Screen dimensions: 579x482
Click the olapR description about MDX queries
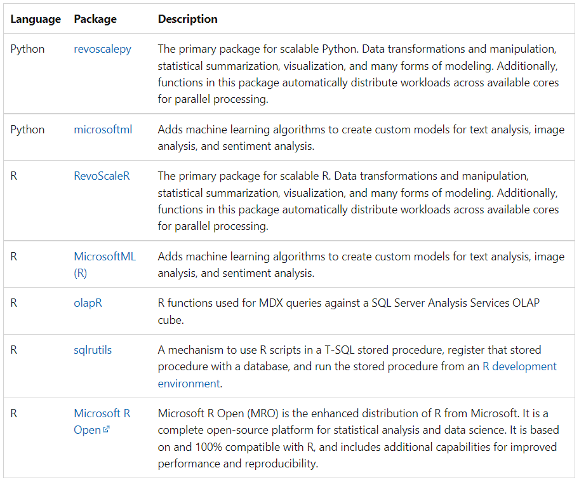pyautogui.click(x=348, y=311)
